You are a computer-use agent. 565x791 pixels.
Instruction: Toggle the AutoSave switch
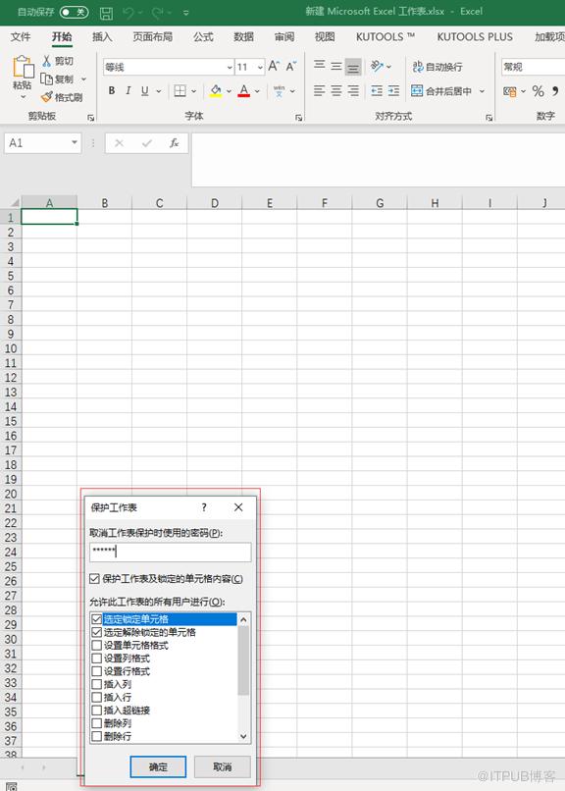point(74,12)
